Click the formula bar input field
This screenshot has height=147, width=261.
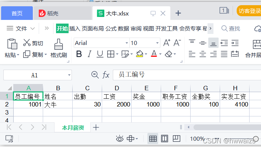click(x=187, y=75)
